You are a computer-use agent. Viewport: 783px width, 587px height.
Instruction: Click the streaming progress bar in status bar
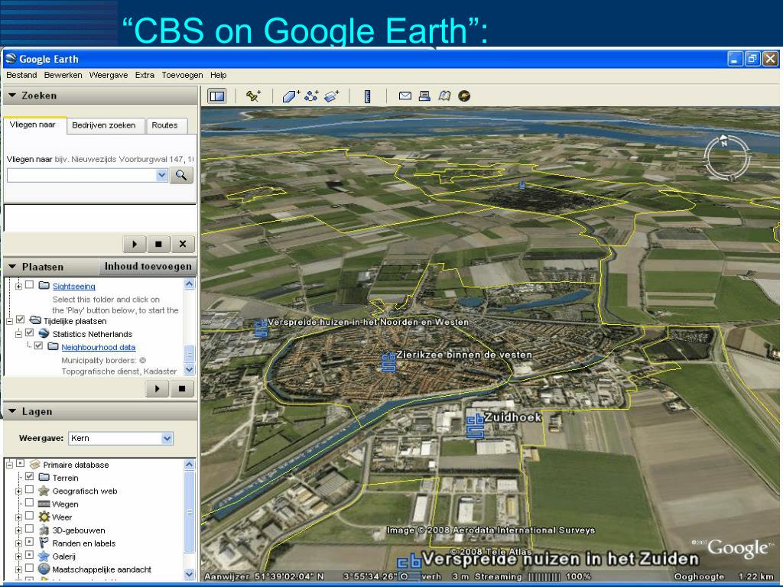pos(544,576)
